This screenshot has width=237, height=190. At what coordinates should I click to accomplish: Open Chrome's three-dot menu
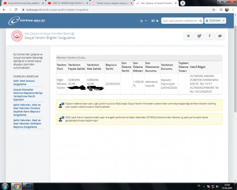(x=233, y=9)
